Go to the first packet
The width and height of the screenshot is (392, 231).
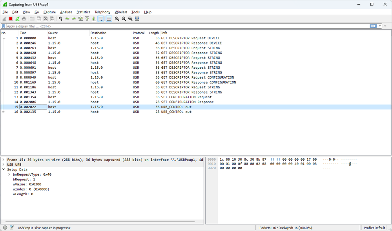(x=87, y=19)
